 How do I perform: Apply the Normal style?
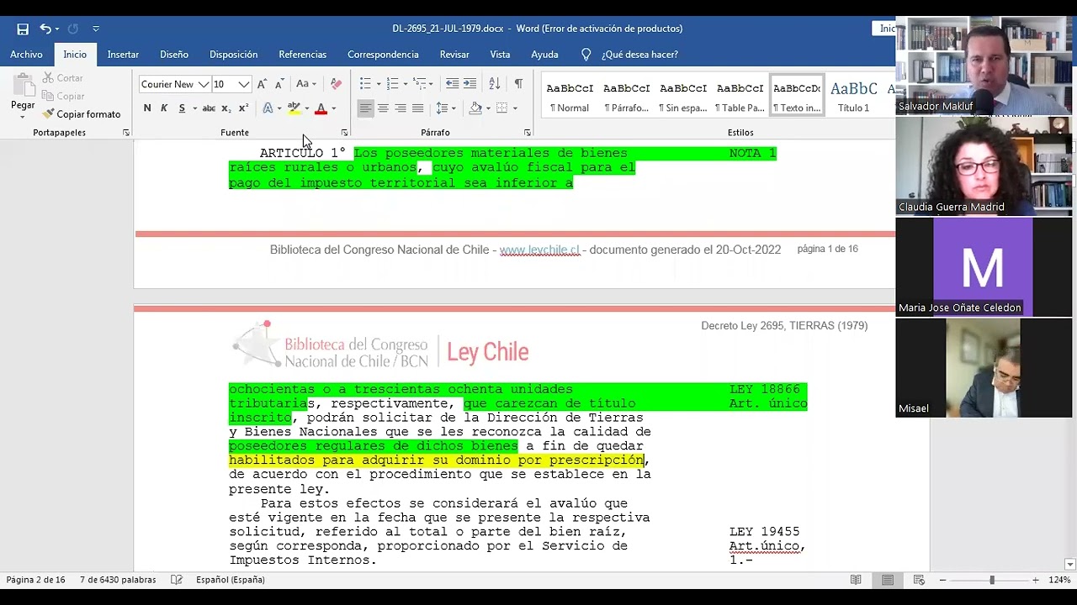pyautogui.click(x=570, y=97)
